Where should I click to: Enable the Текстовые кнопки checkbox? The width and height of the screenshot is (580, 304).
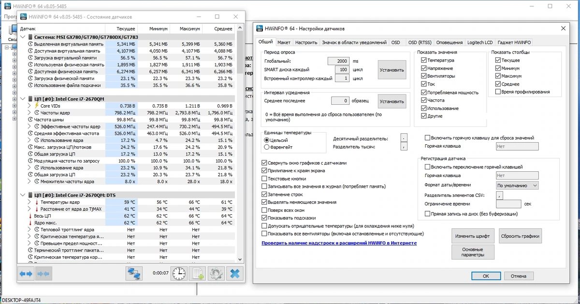[x=264, y=179]
